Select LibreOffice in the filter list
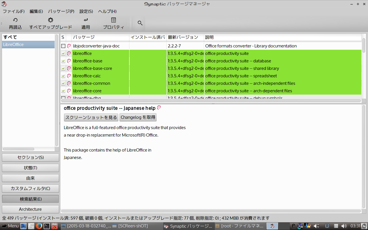The width and height of the screenshot is (368, 230). coord(28,45)
